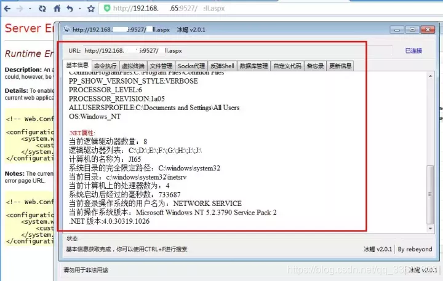443x281 pixels.
Task: Click the 已连接 status link
Action: pyautogui.click(x=413, y=51)
